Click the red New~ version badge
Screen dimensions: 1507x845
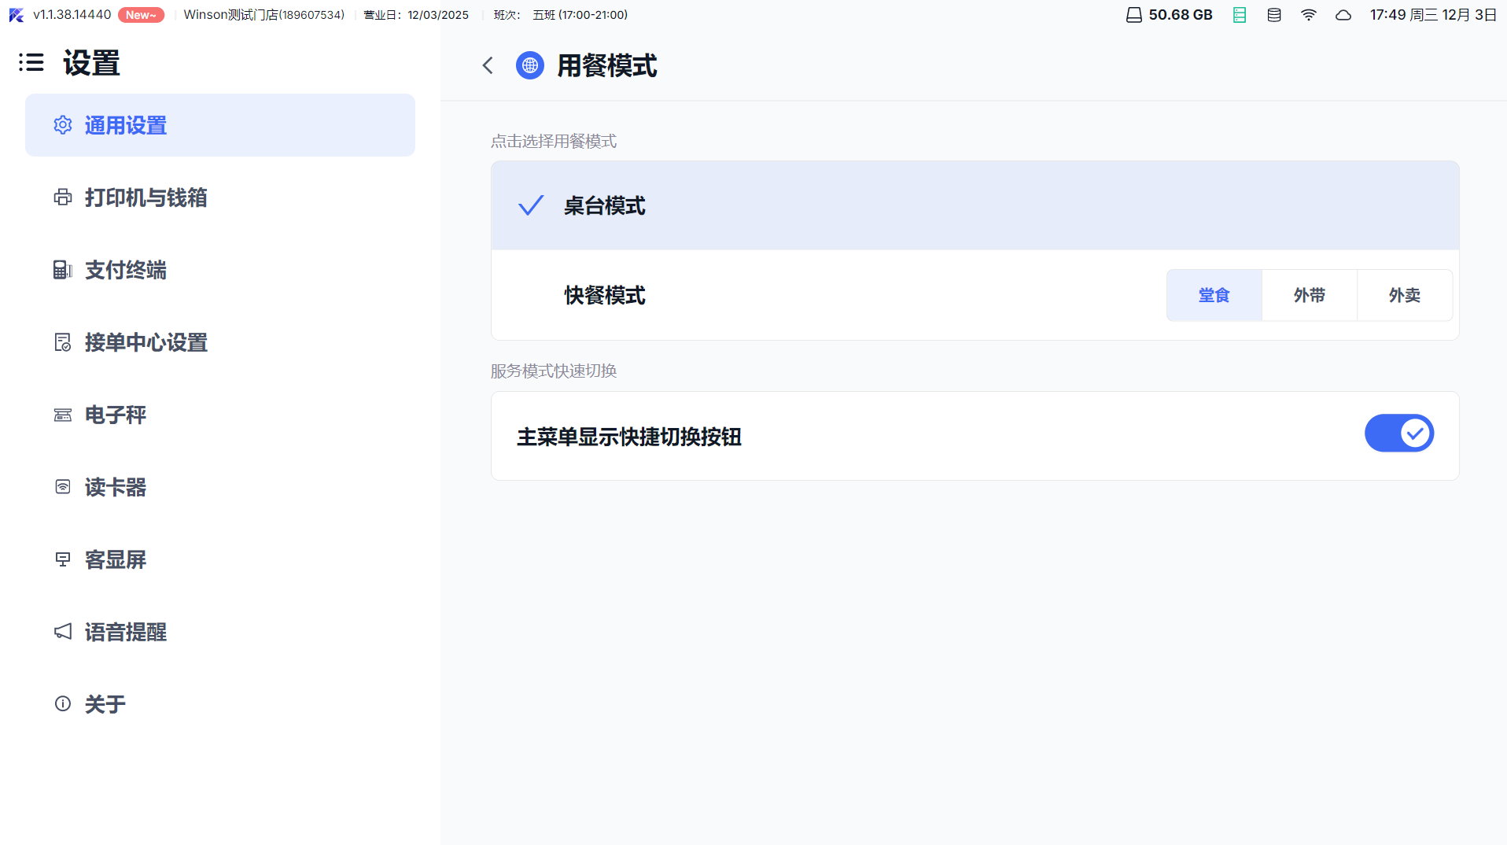coord(141,15)
